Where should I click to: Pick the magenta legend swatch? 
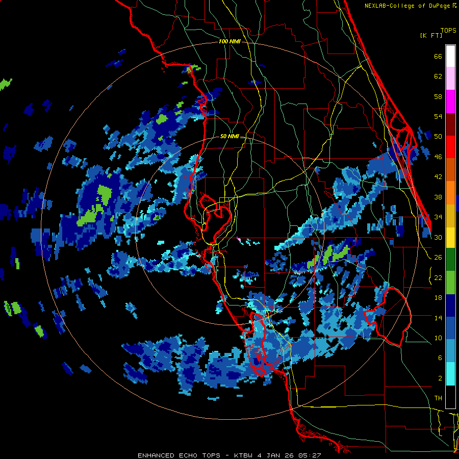(x=450, y=101)
